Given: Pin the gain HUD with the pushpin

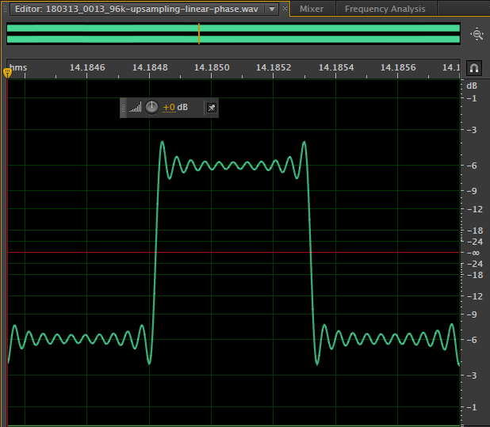Looking at the screenshot, I should 211,108.
